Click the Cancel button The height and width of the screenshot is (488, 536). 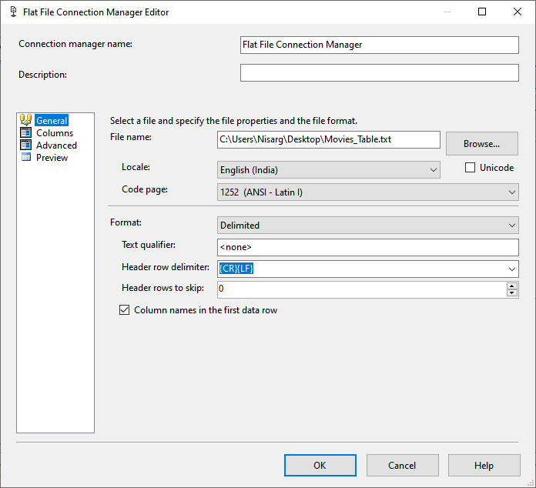402,465
